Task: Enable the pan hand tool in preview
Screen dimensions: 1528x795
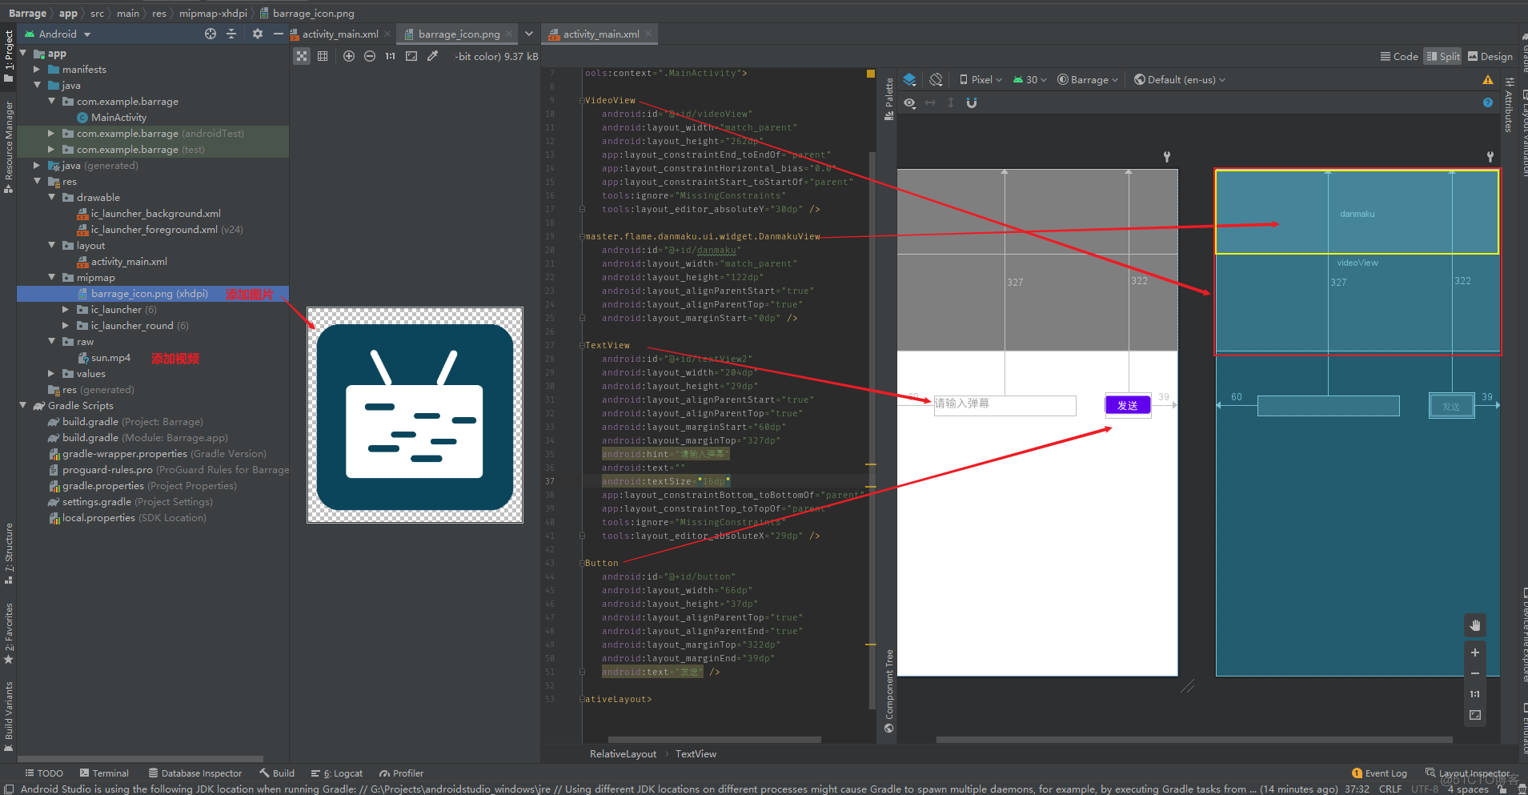Action: pos(1475,625)
